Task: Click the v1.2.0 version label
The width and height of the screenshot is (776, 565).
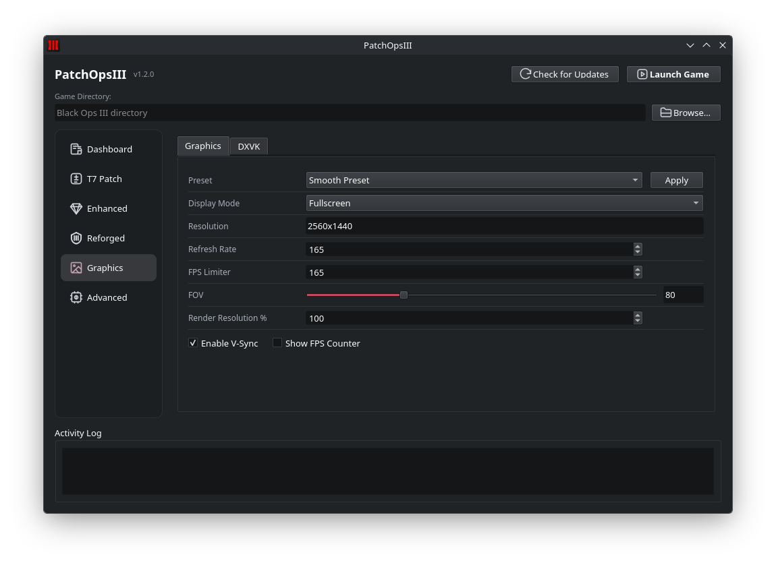Action: [x=144, y=74]
